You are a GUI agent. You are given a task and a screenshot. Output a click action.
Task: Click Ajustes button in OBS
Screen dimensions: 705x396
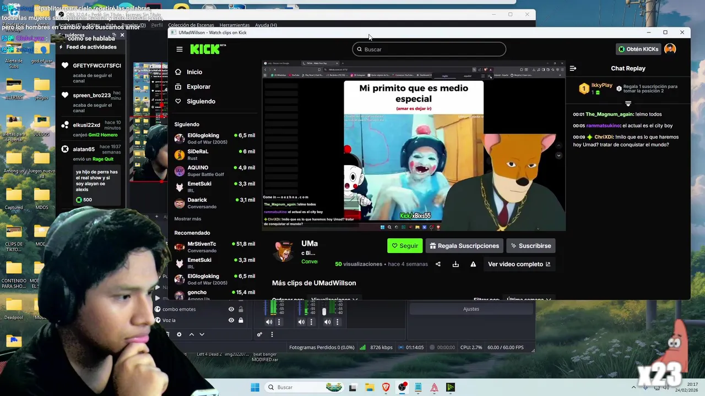[x=471, y=309]
